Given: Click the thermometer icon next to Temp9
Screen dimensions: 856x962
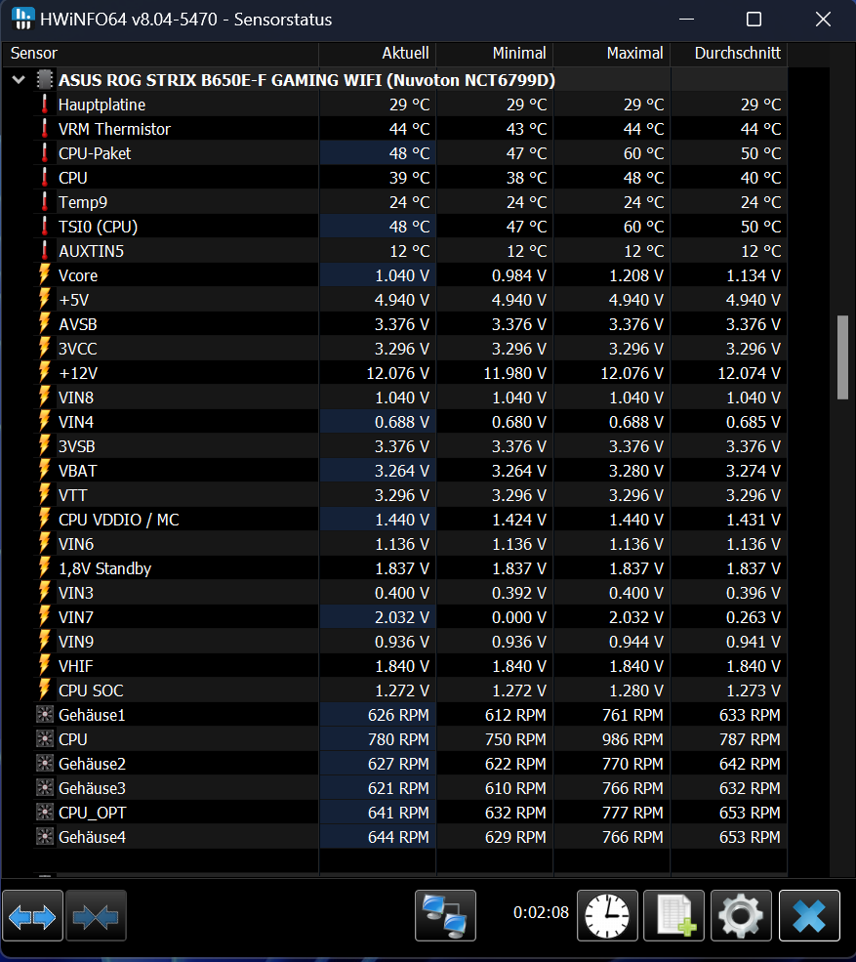Looking at the screenshot, I should pos(45,202).
